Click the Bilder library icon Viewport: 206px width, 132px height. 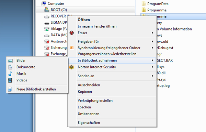10,61
